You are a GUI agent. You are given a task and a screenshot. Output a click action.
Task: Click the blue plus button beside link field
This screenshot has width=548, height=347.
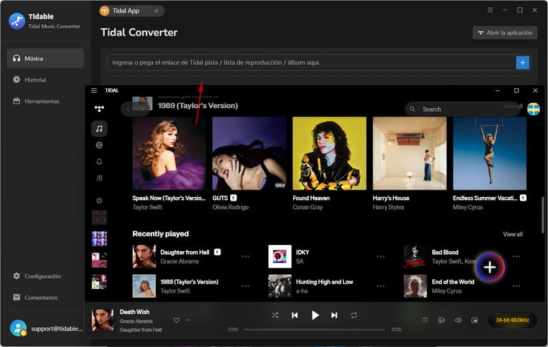(523, 63)
